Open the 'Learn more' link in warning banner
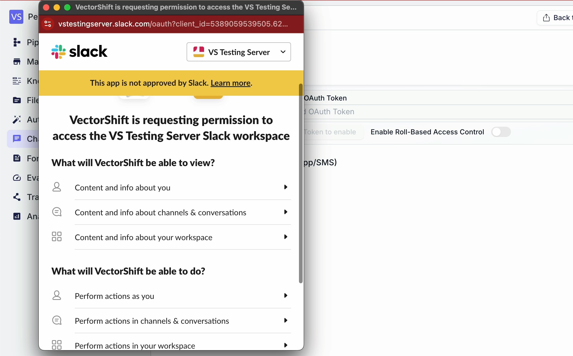The width and height of the screenshot is (573, 356). coord(230,83)
